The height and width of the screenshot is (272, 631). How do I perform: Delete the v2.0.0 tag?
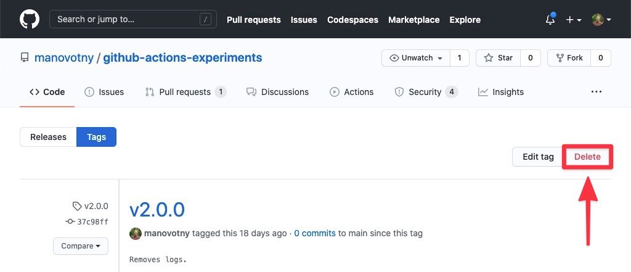587,157
